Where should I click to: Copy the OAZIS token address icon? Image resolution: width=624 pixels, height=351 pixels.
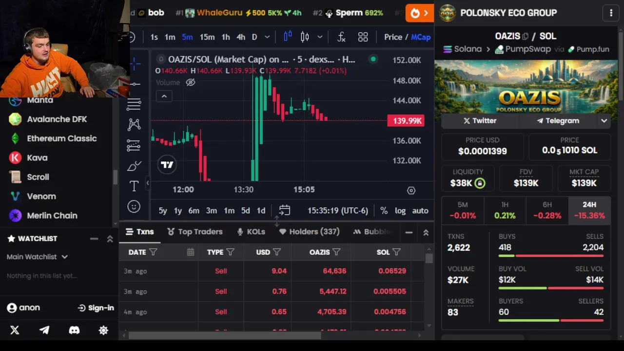(x=525, y=37)
